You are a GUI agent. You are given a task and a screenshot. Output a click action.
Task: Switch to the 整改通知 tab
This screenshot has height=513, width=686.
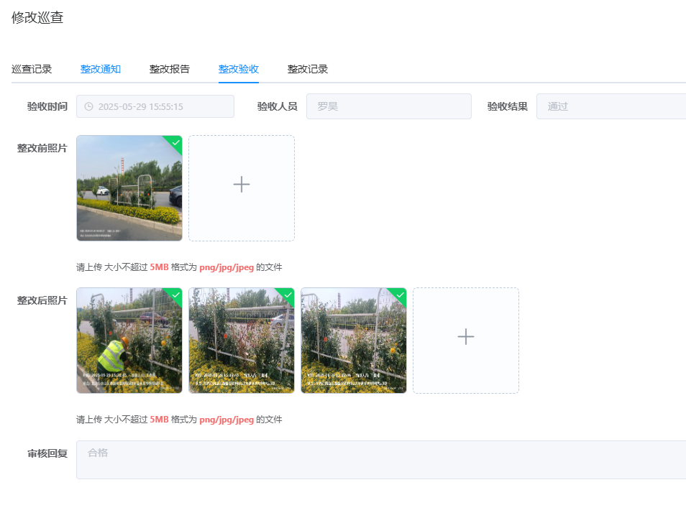coord(101,69)
